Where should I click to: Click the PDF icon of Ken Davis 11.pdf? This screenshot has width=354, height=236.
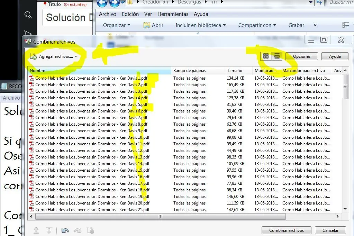[31, 144]
